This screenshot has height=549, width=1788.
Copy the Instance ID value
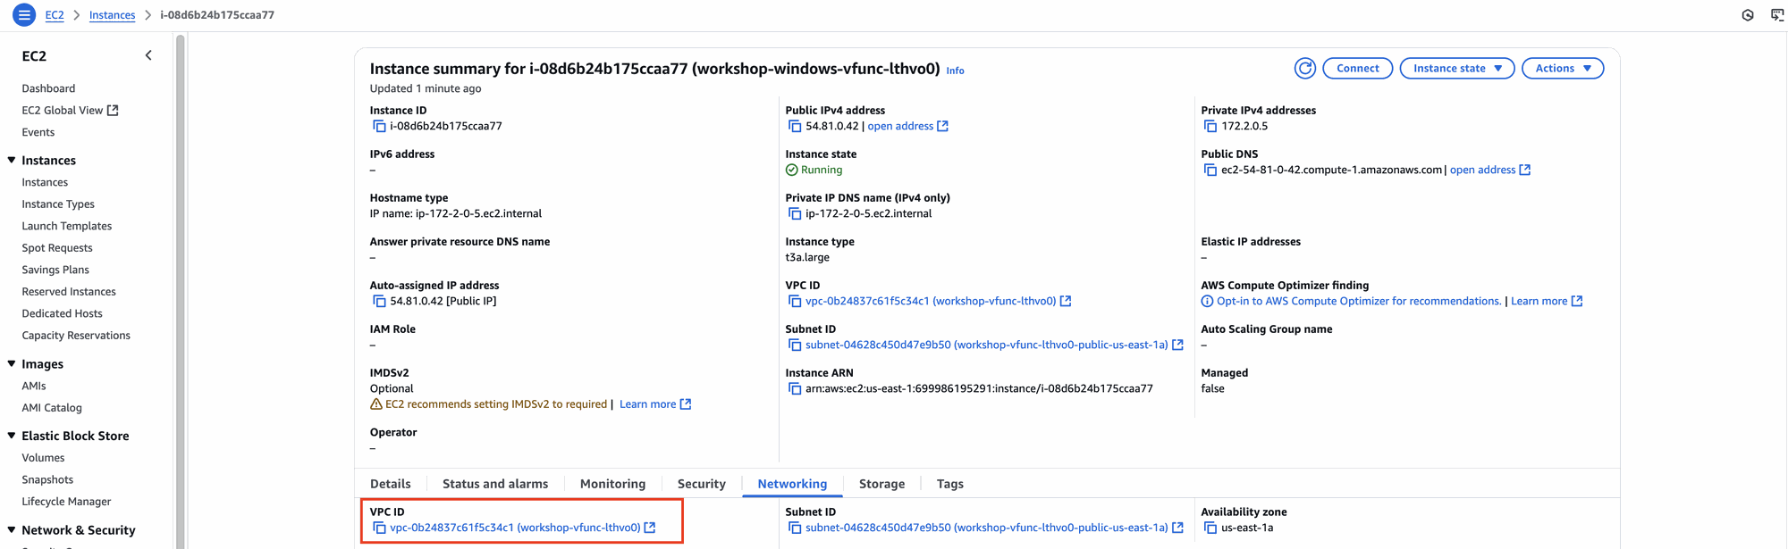379,127
